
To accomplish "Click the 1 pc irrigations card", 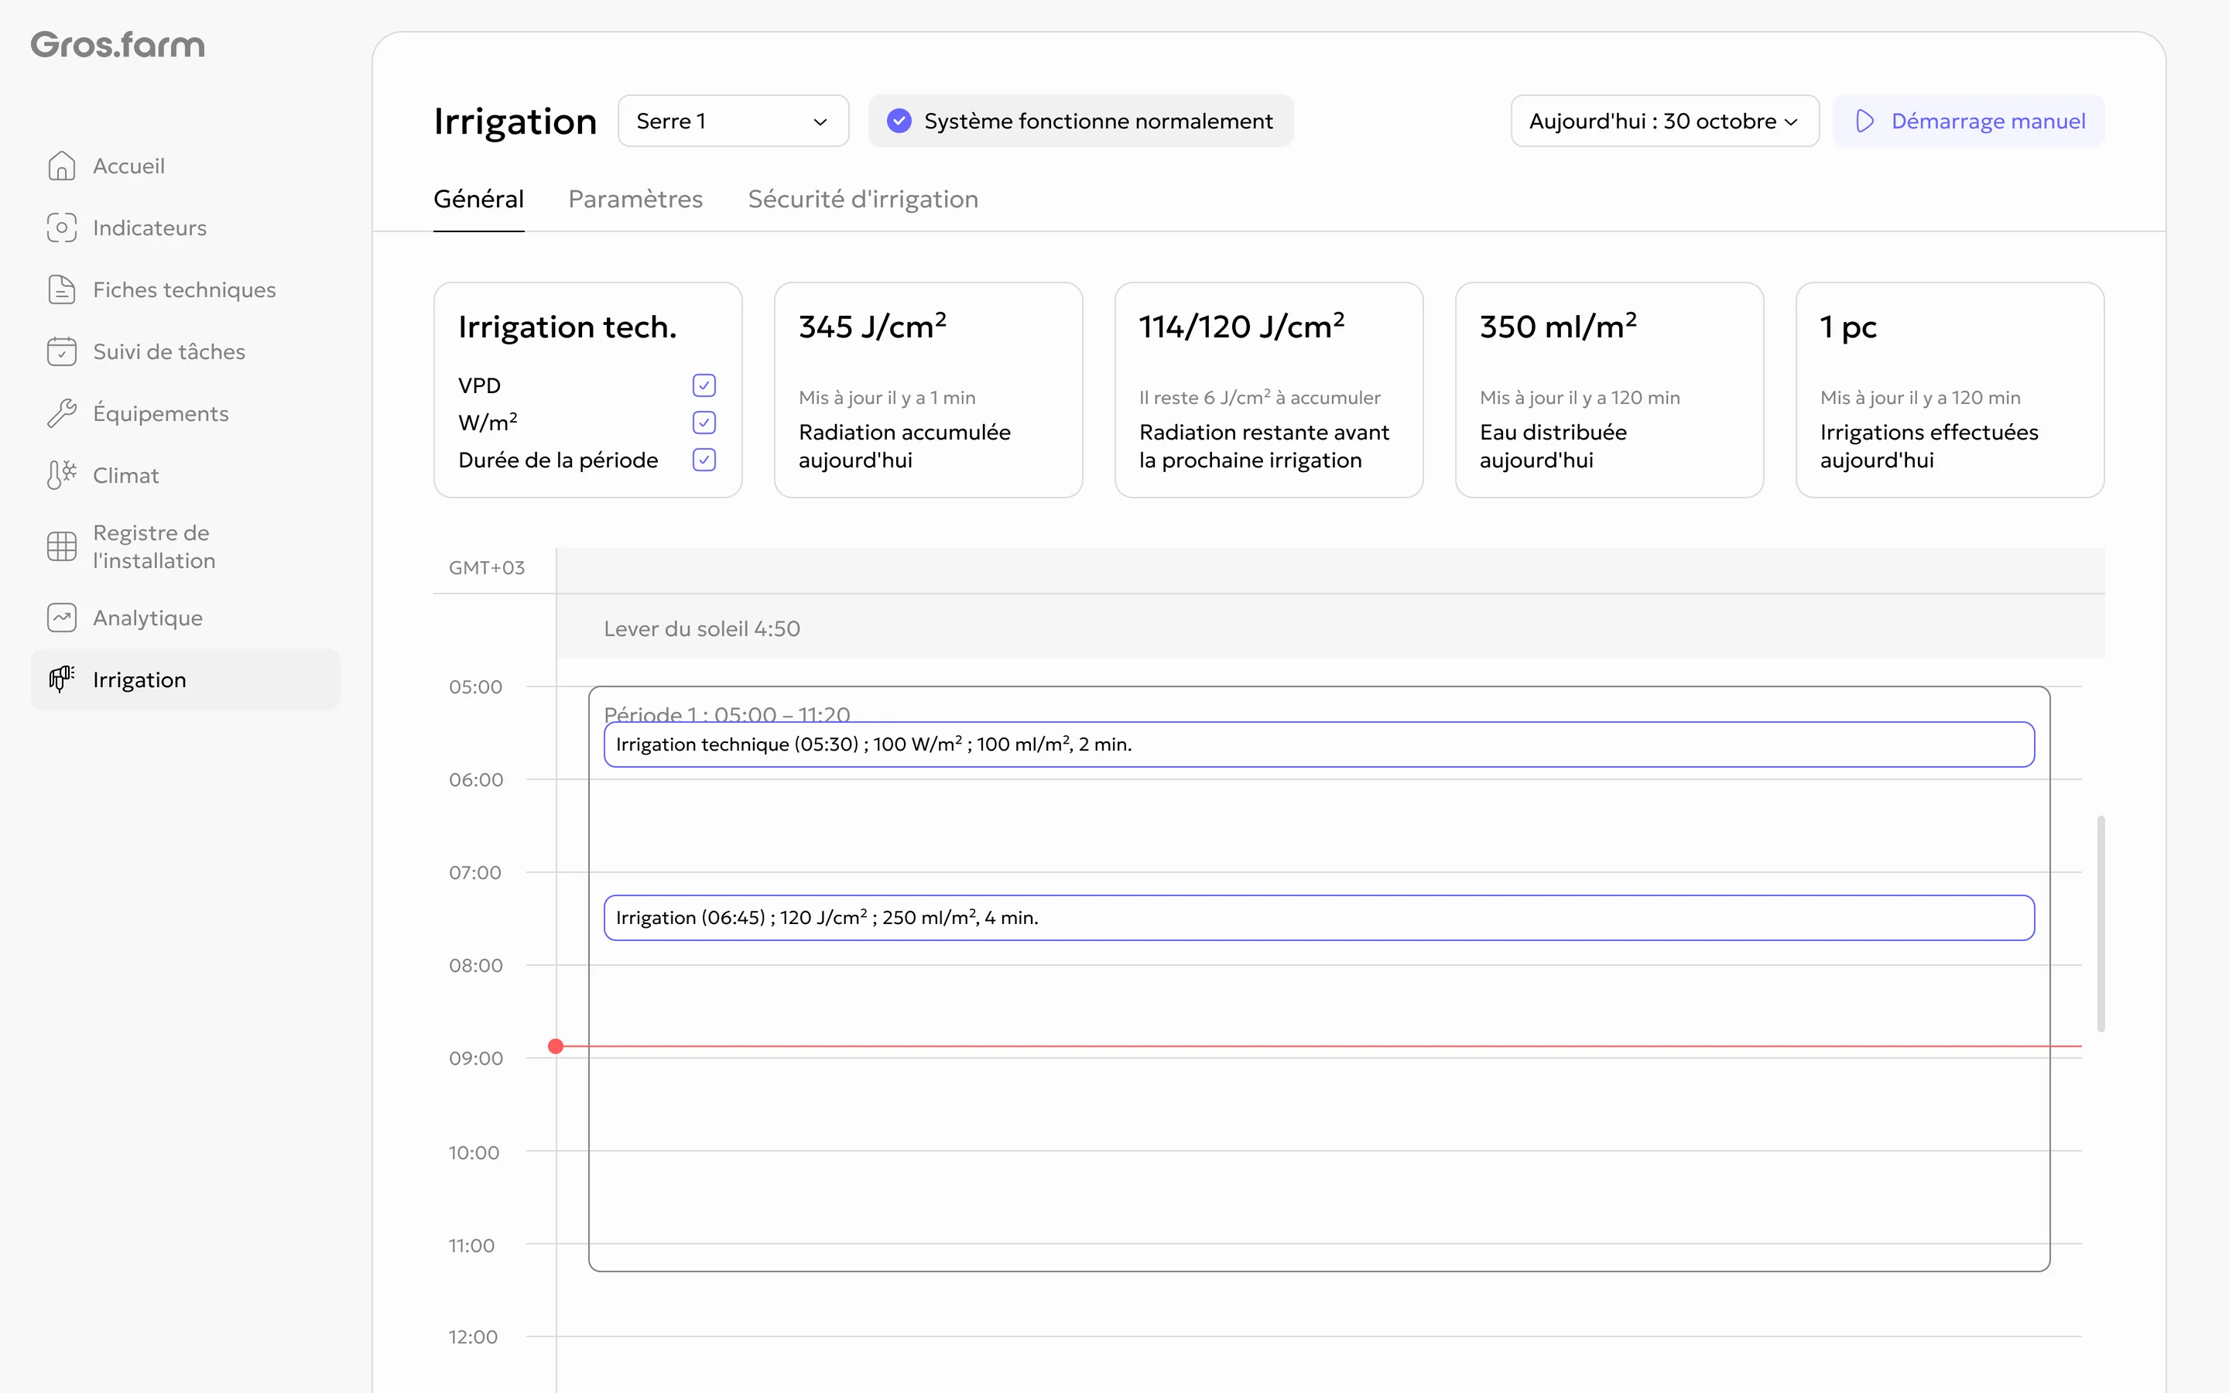I will tap(1950, 390).
